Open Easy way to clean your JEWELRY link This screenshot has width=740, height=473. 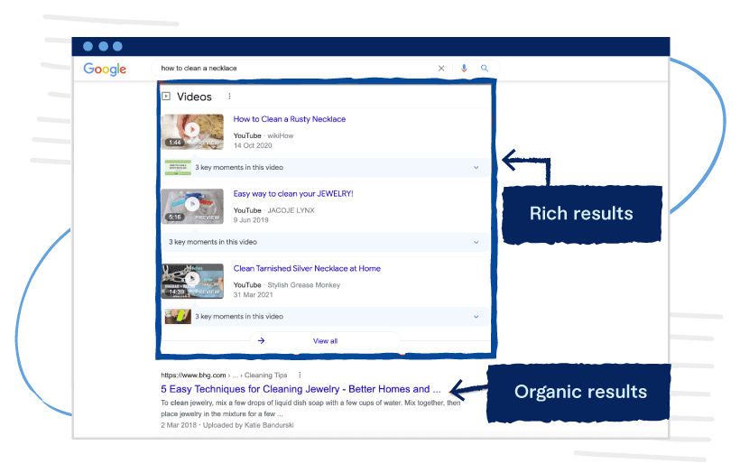pyautogui.click(x=293, y=193)
